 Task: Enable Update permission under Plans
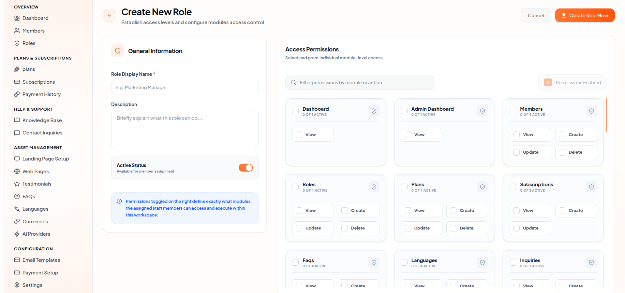(408, 228)
